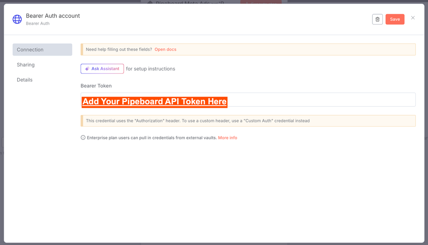Open docs link for field help
This screenshot has height=245, width=428.
pyautogui.click(x=166, y=49)
